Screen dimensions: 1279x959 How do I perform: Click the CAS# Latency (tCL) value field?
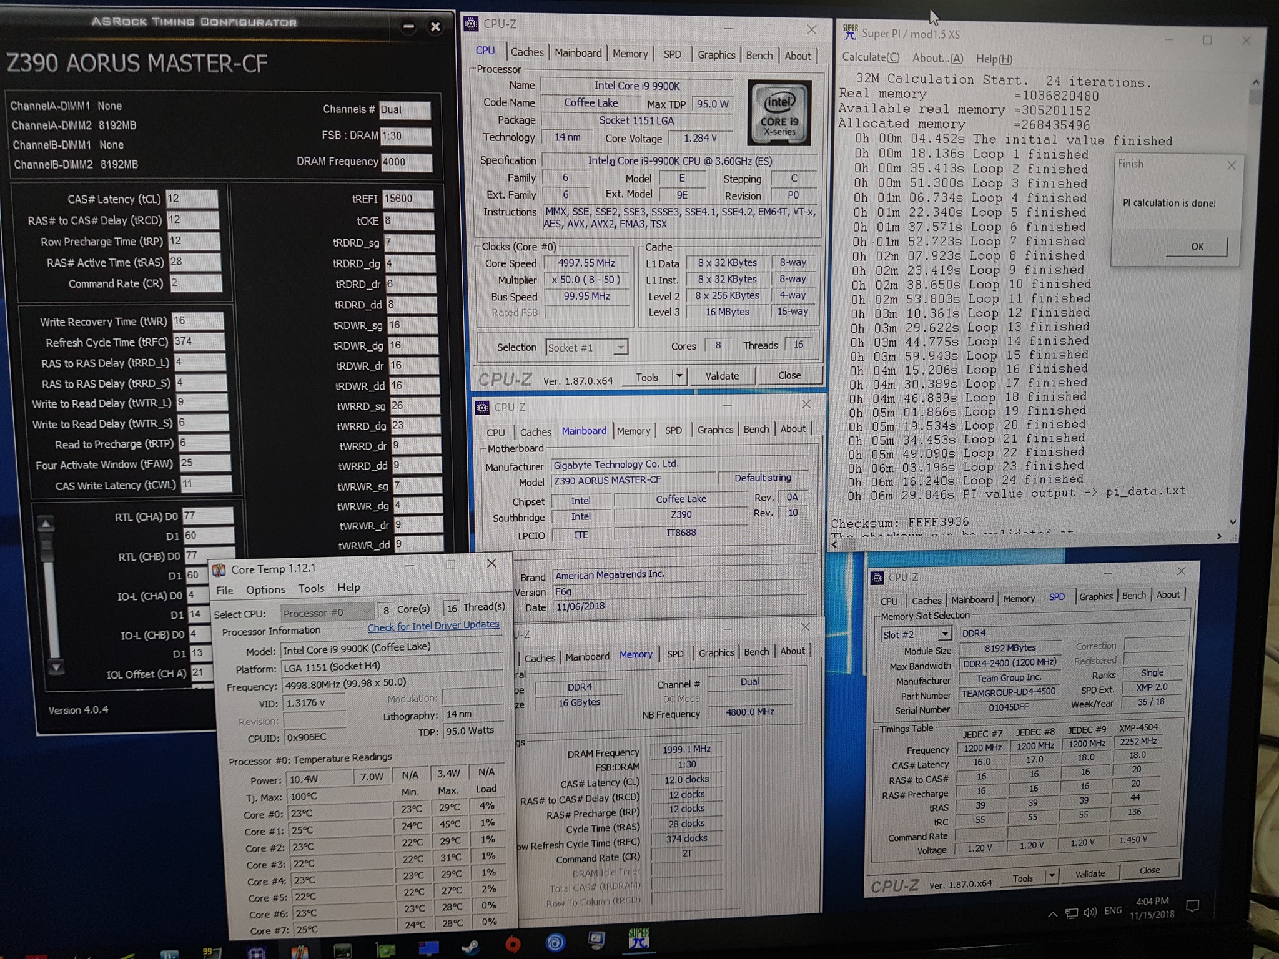[x=192, y=199]
